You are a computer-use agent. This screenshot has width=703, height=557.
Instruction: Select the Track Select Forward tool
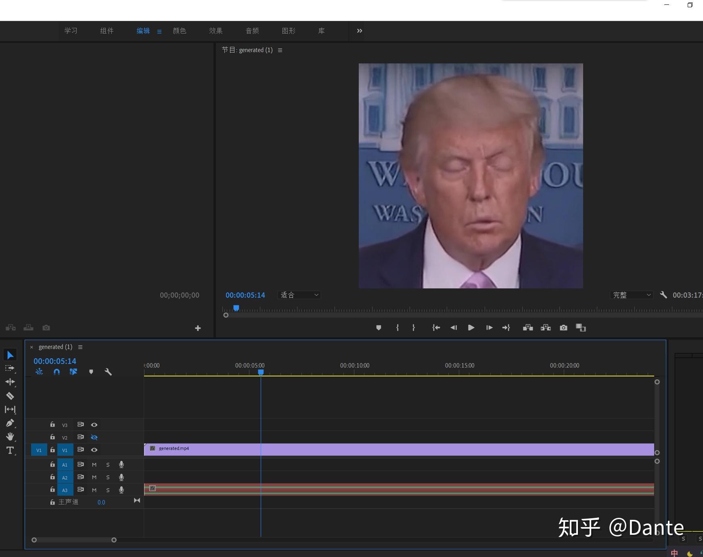(x=10, y=368)
